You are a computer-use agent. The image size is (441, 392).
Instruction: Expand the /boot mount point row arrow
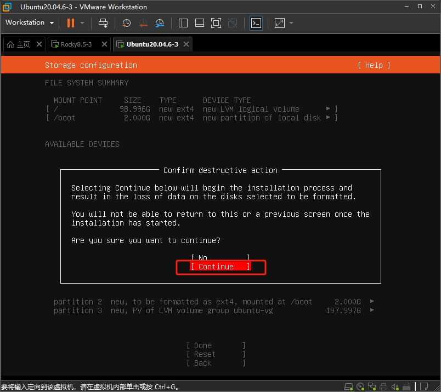click(328, 117)
